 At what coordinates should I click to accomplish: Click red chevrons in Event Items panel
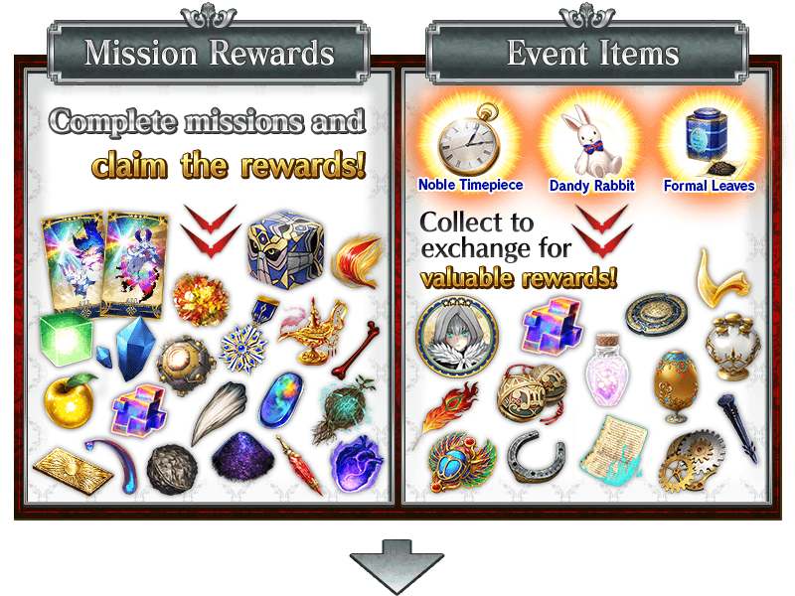[x=602, y=230]
